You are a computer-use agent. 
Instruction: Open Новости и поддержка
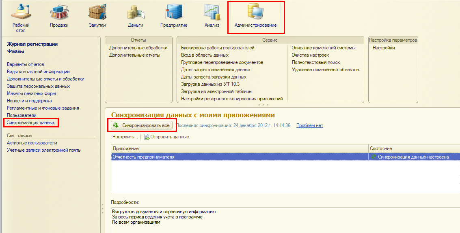(x=29, y=101)
